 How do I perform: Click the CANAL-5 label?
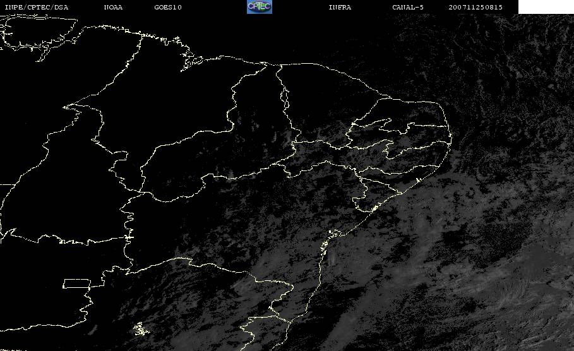(x=408, y=8)
